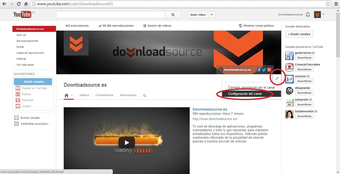
Task: Click the Música channel icon
Action: pyautogui.click(x=18, y=94)
